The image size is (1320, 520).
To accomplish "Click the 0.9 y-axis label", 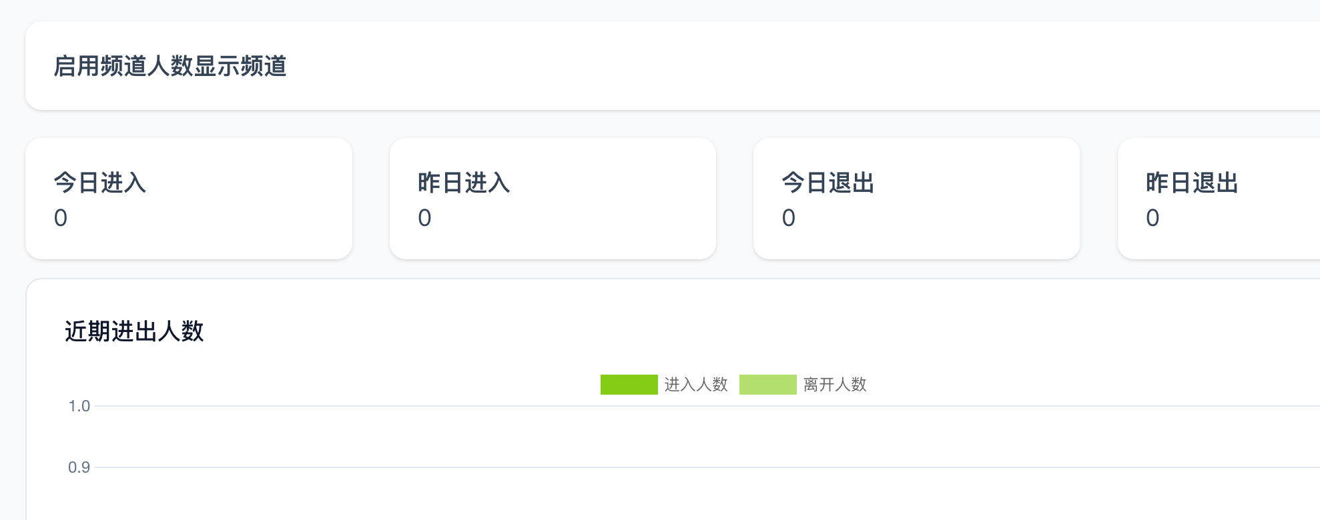I will [x=79, y=467].
